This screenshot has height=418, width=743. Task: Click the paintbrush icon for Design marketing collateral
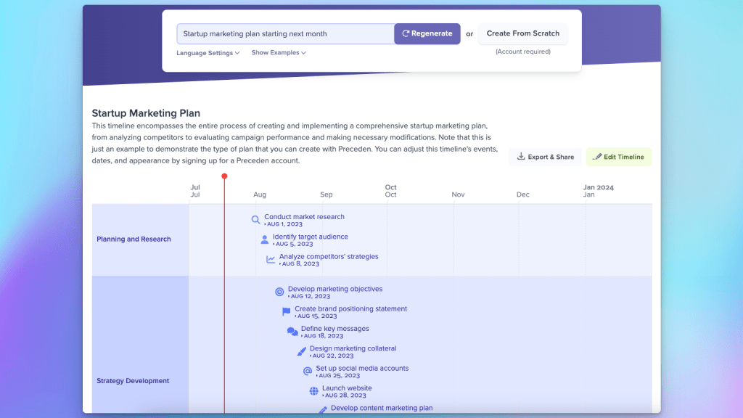click(x=302, y=351)
